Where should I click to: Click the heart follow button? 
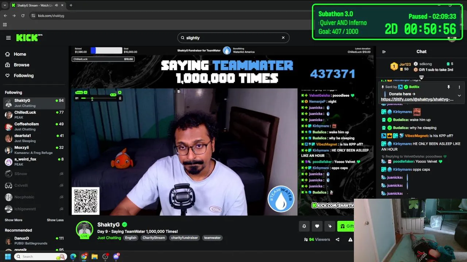[317, 226]
